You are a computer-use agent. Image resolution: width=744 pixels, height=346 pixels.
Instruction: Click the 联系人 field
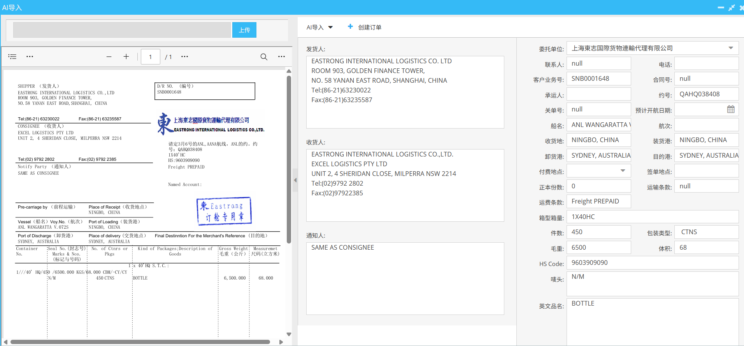pos(598,63)
